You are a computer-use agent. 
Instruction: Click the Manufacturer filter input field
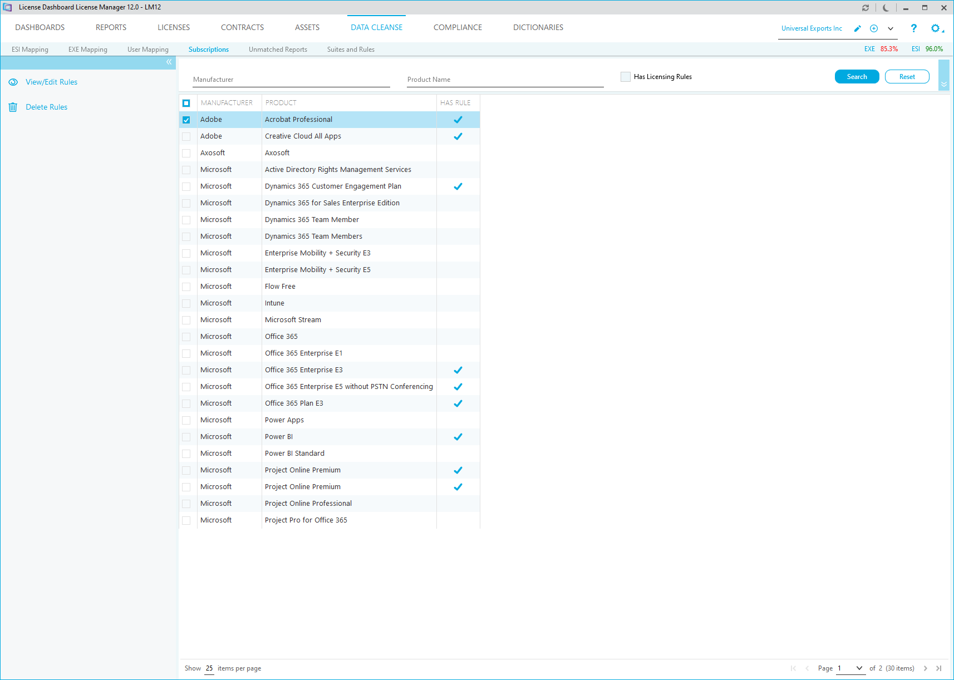point(291,80)
